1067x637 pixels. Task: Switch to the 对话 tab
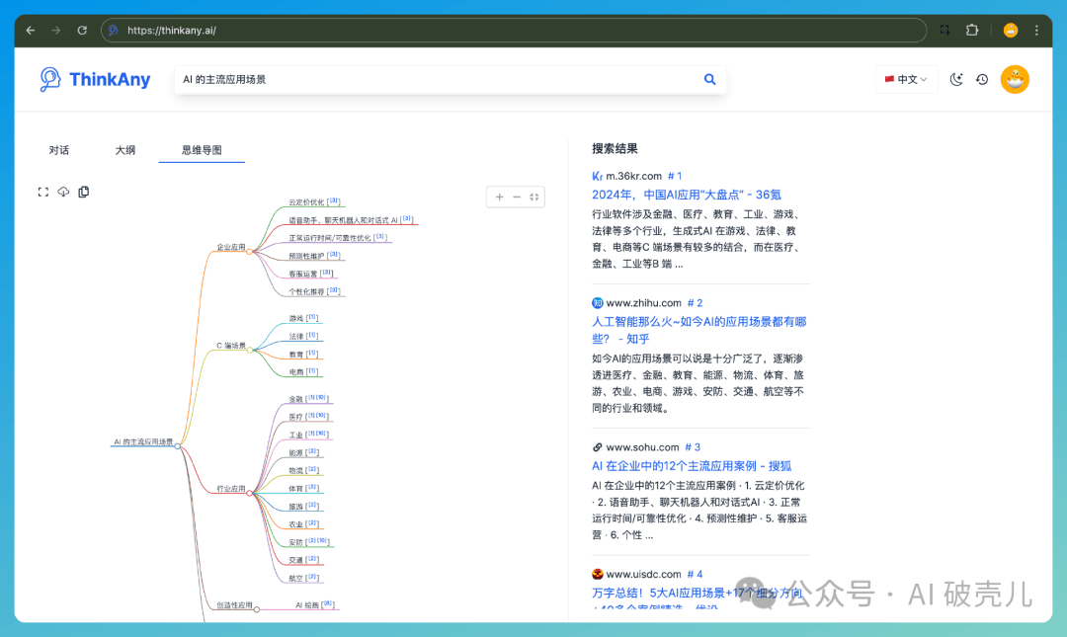pyautogui.click(x=58, y=150)
